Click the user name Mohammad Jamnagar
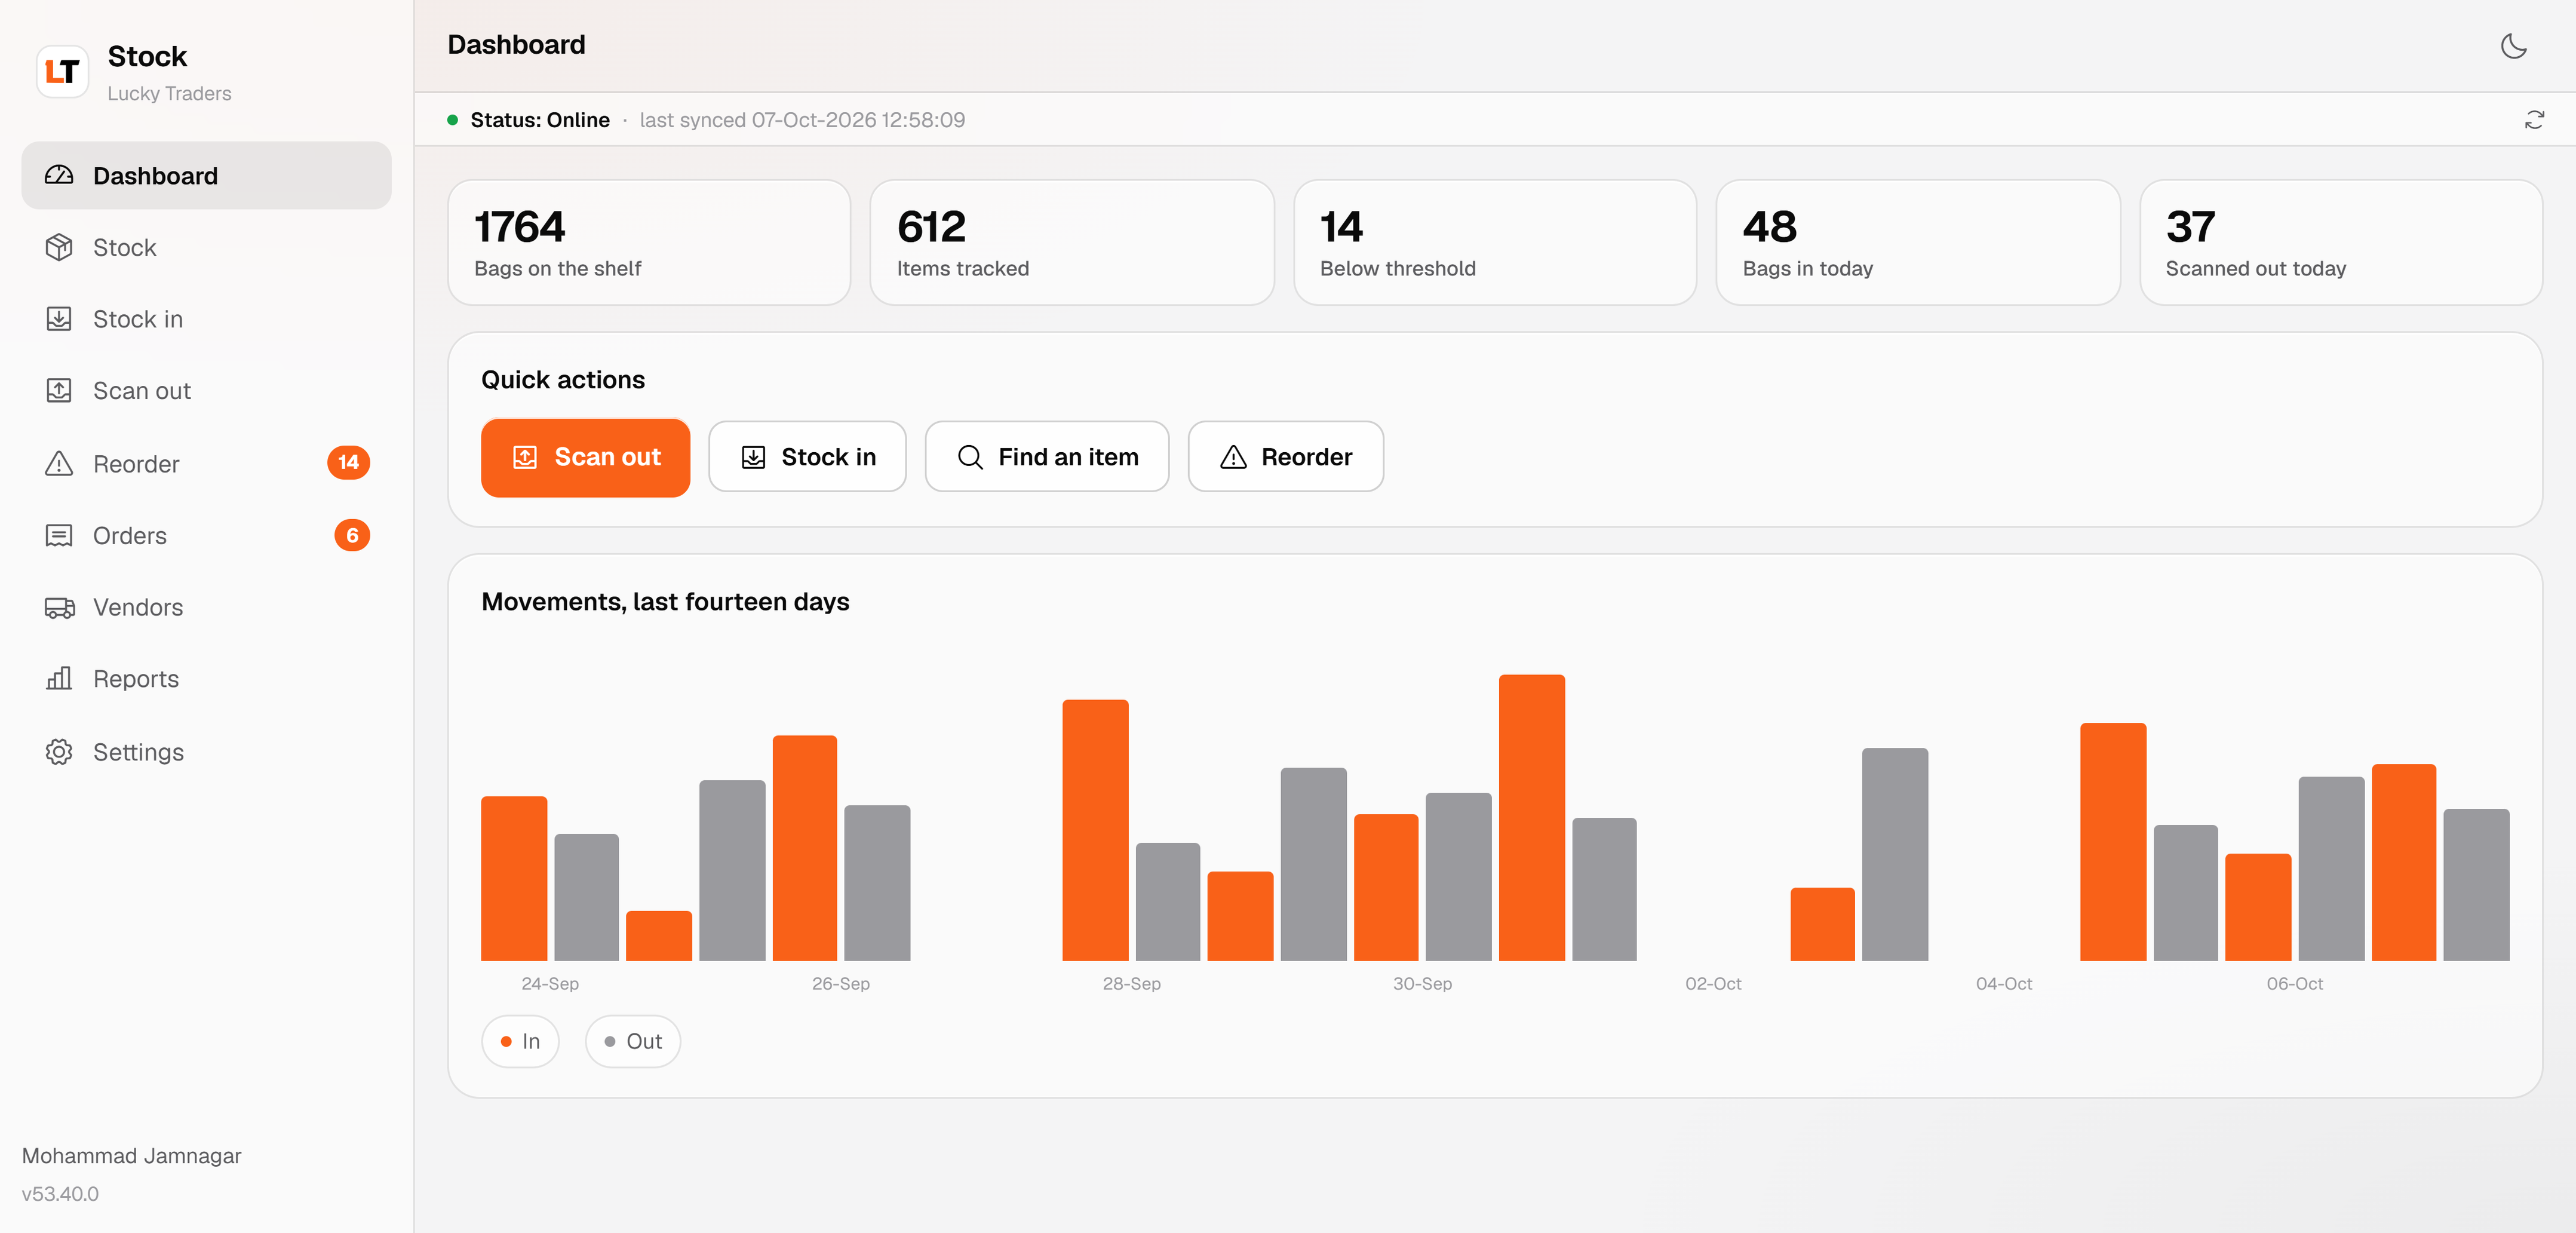Image resolution: width=2576 pixels, height=1233 pixels. [x=132, y=1155]
